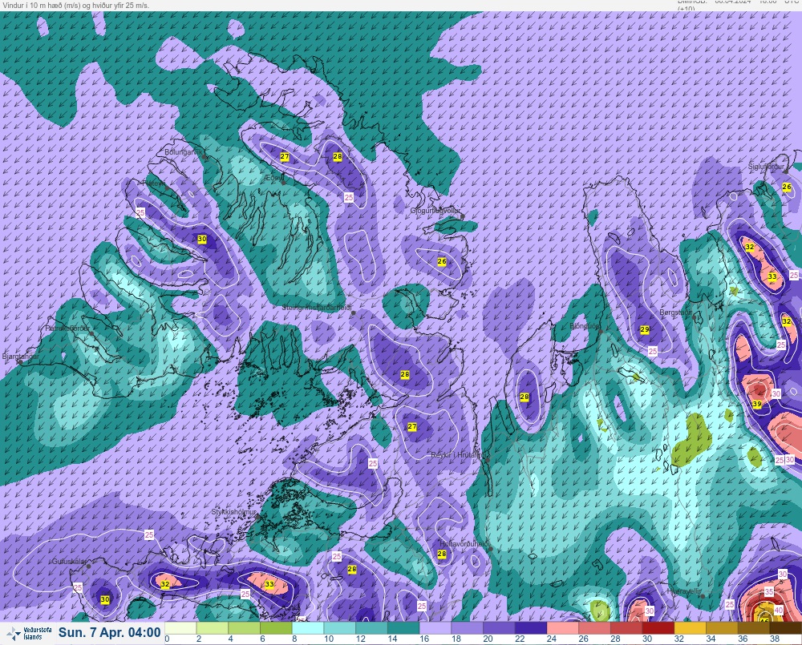The width and height of the screenshot is (802, 645).
Task: Click the Blönduós place label
Action: (585, 325)
